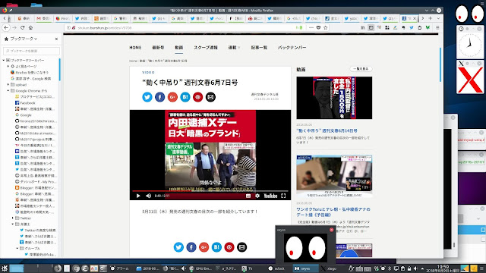The height and width of the screenshot is (273, 486).
Task: Enter fullscreen in video player
Action: click(283, 196)
